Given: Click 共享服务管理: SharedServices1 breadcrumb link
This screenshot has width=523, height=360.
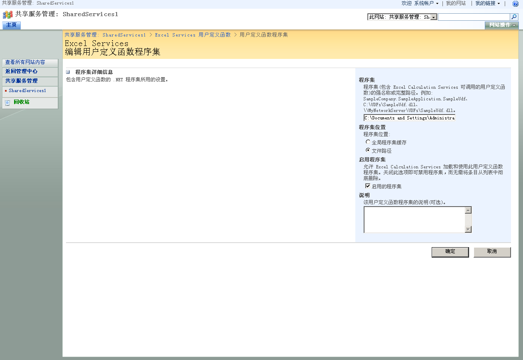Looking at the screenshot, I should coord(105,35).
